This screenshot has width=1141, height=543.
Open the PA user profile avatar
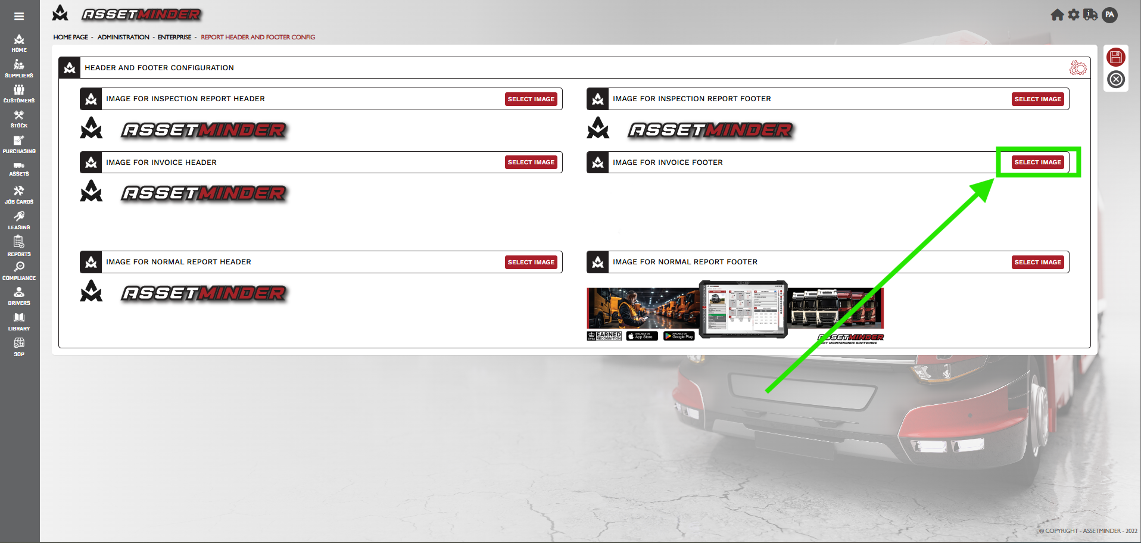pos(1109,15)
